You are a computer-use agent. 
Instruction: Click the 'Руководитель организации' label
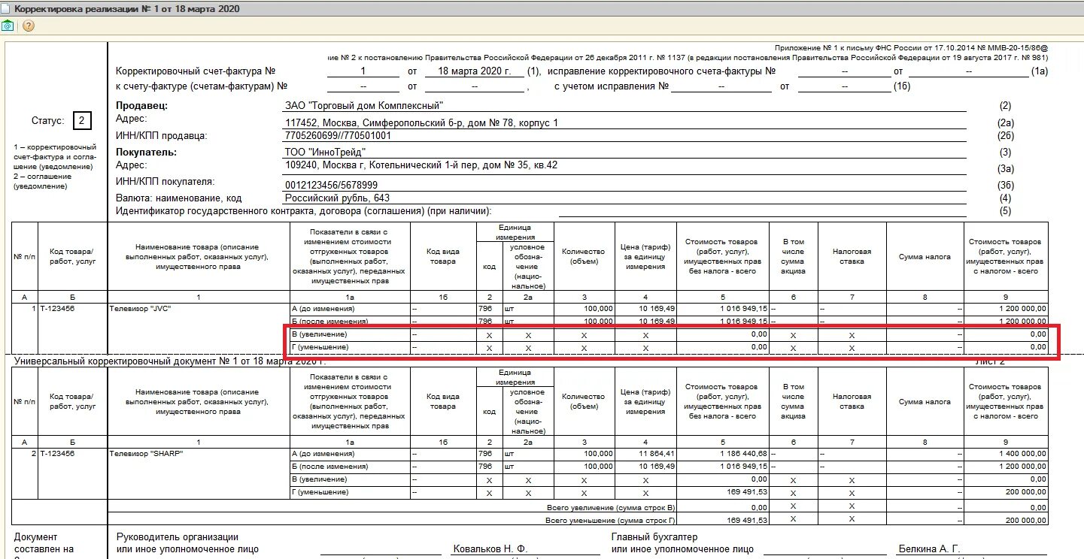click(x=178, y=537)
